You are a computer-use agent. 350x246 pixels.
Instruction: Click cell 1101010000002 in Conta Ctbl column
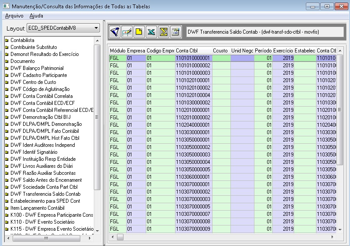[x=193, y=66]
